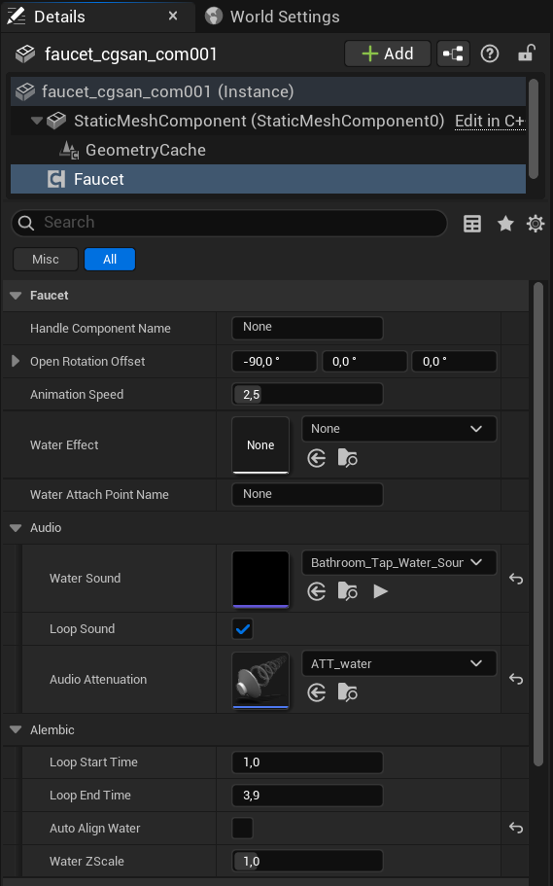This screenshot has height=886, width=553.
Task: Click the Loop End Time field
Action: (x=307, y=796)
